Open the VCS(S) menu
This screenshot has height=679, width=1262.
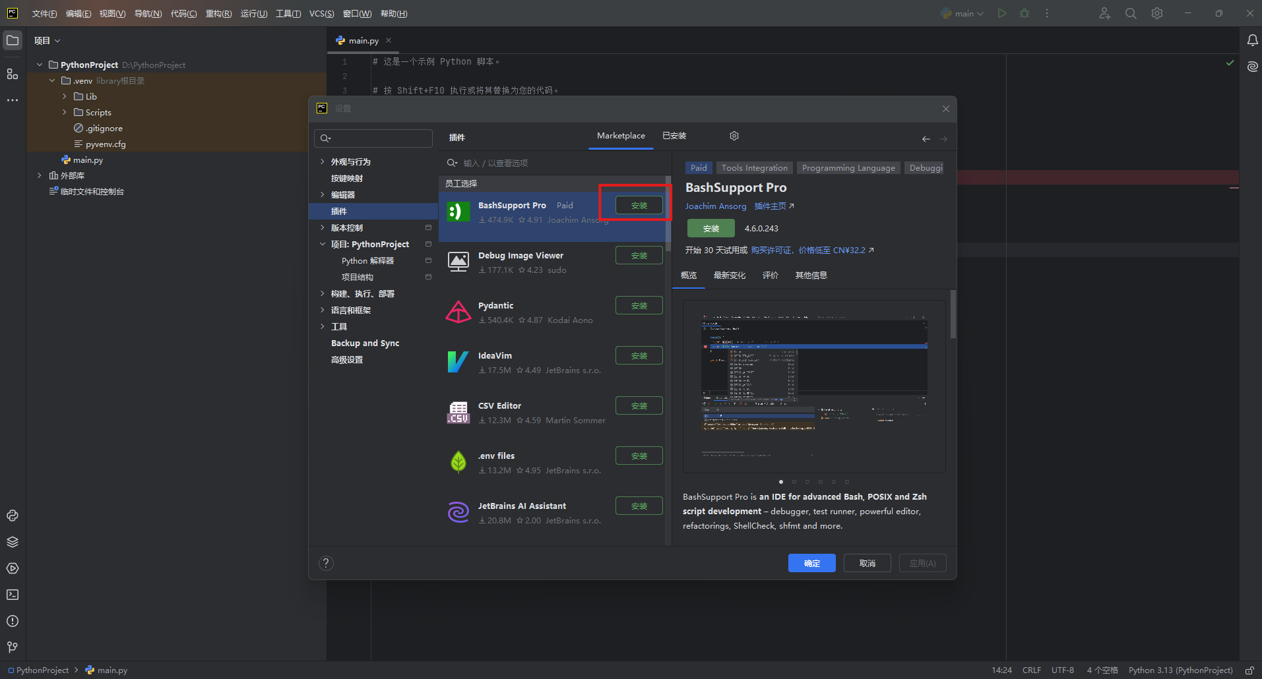point(321,13)
